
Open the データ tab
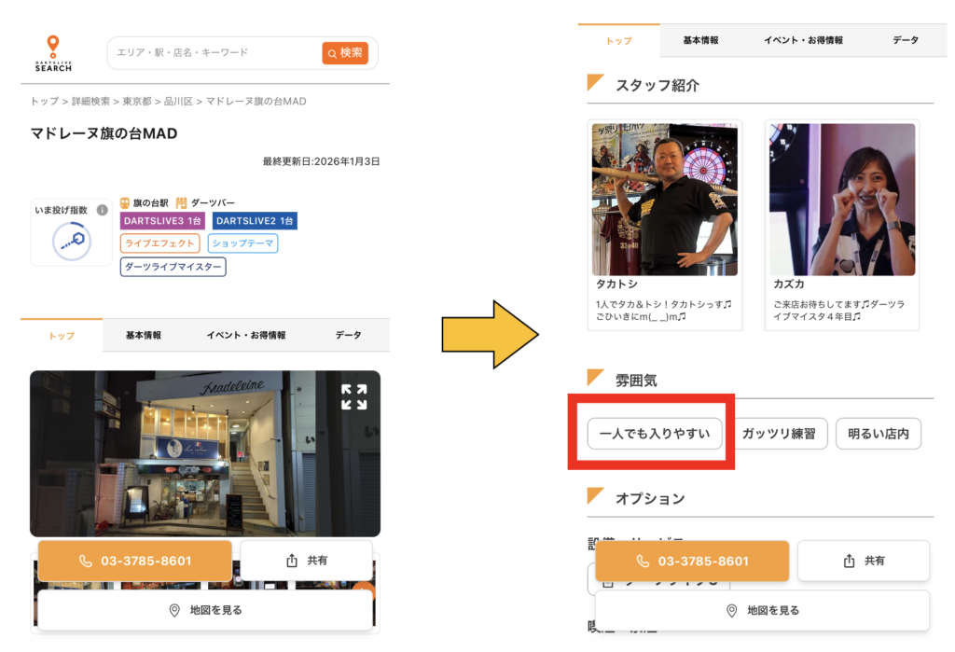(x=347, y=335)
